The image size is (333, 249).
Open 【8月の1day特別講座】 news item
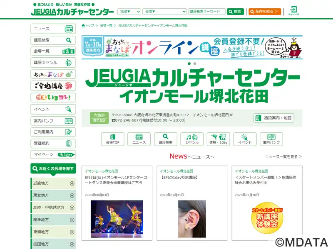point(179,178)
